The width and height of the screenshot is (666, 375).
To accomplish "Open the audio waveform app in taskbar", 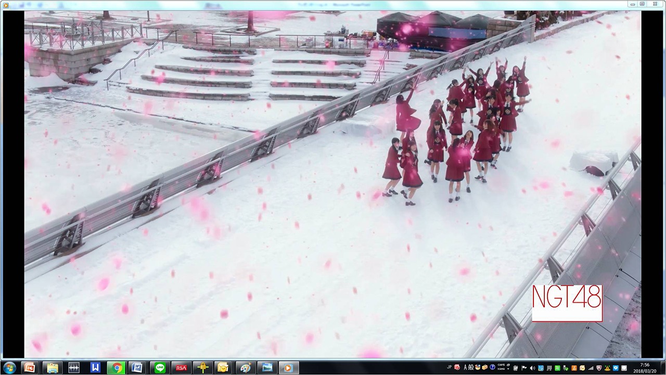I will [x=74, y=368].
